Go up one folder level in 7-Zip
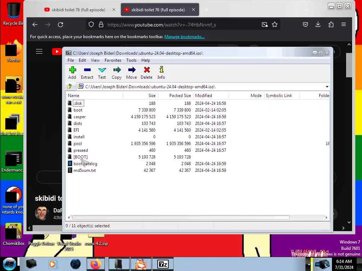 70,87
